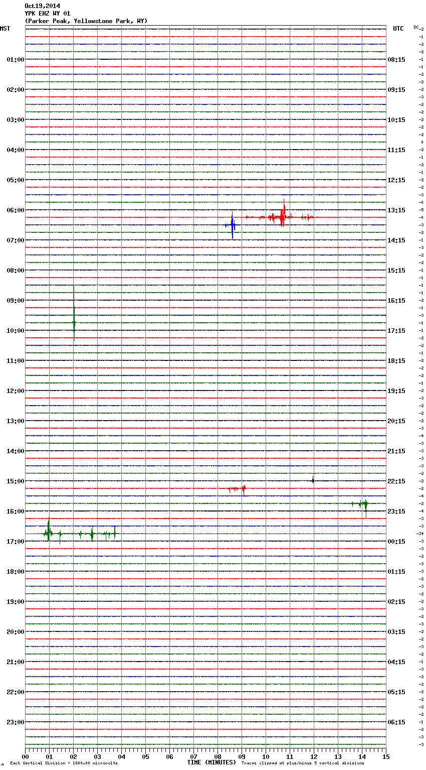The image size is (426, 770).
Task: Select the 06:00 MST time label
Action: pyautogui.click(x=16, y=210)
